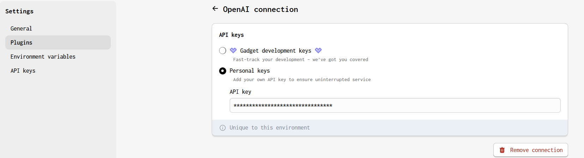Image resolution: width=584 pixels, height=158 pixels.
Task: Click the info icon next to Unique to this environment
Action: tap(223, 128)
